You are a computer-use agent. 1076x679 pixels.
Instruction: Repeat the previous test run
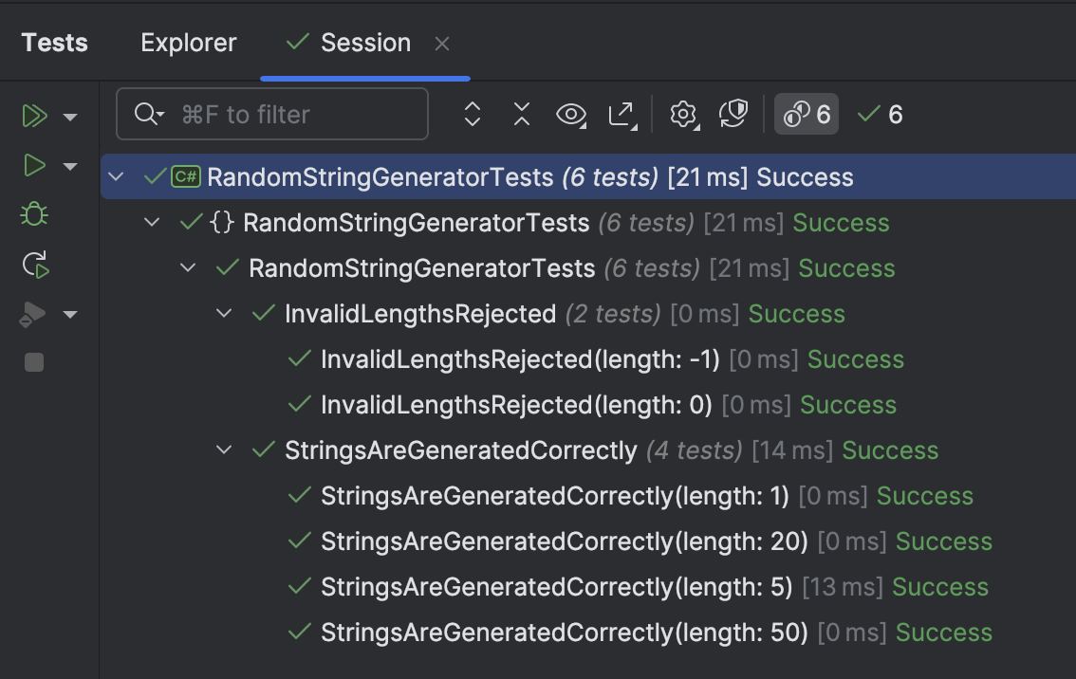(x=33, y=265)
